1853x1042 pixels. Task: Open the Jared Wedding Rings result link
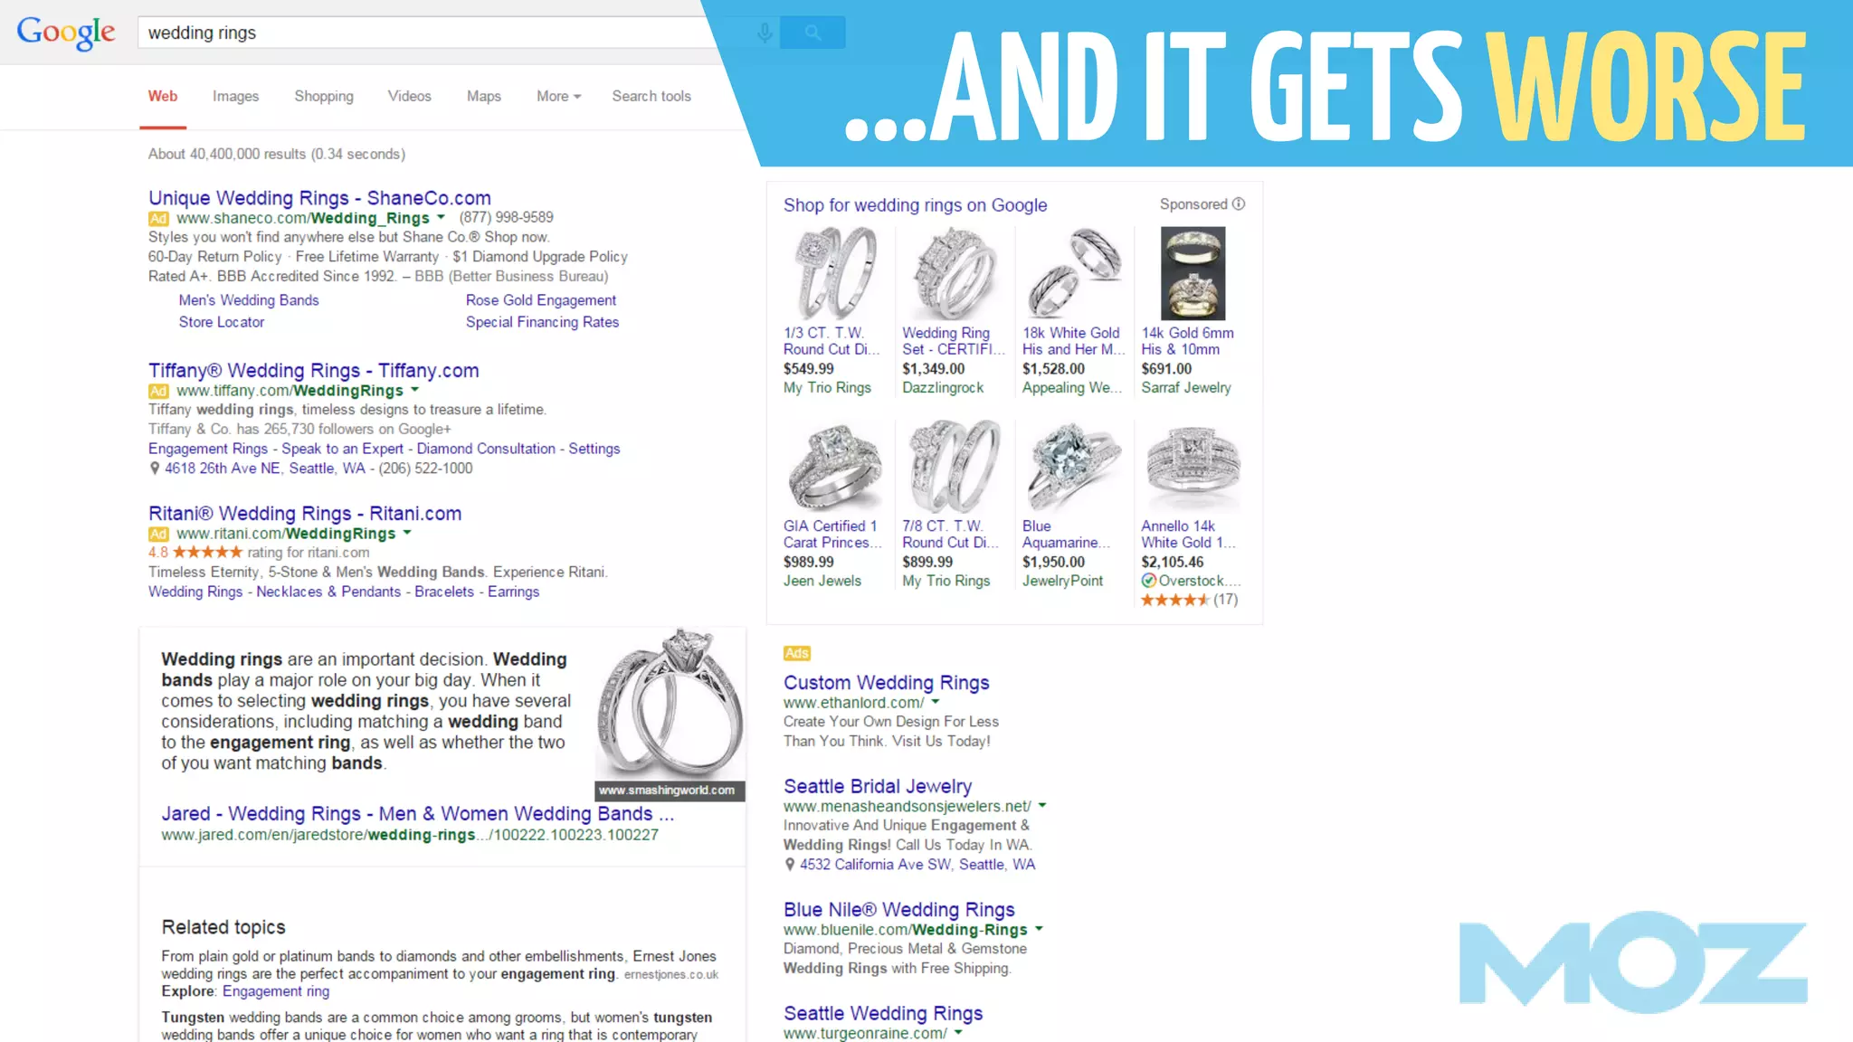pos(417,813)
